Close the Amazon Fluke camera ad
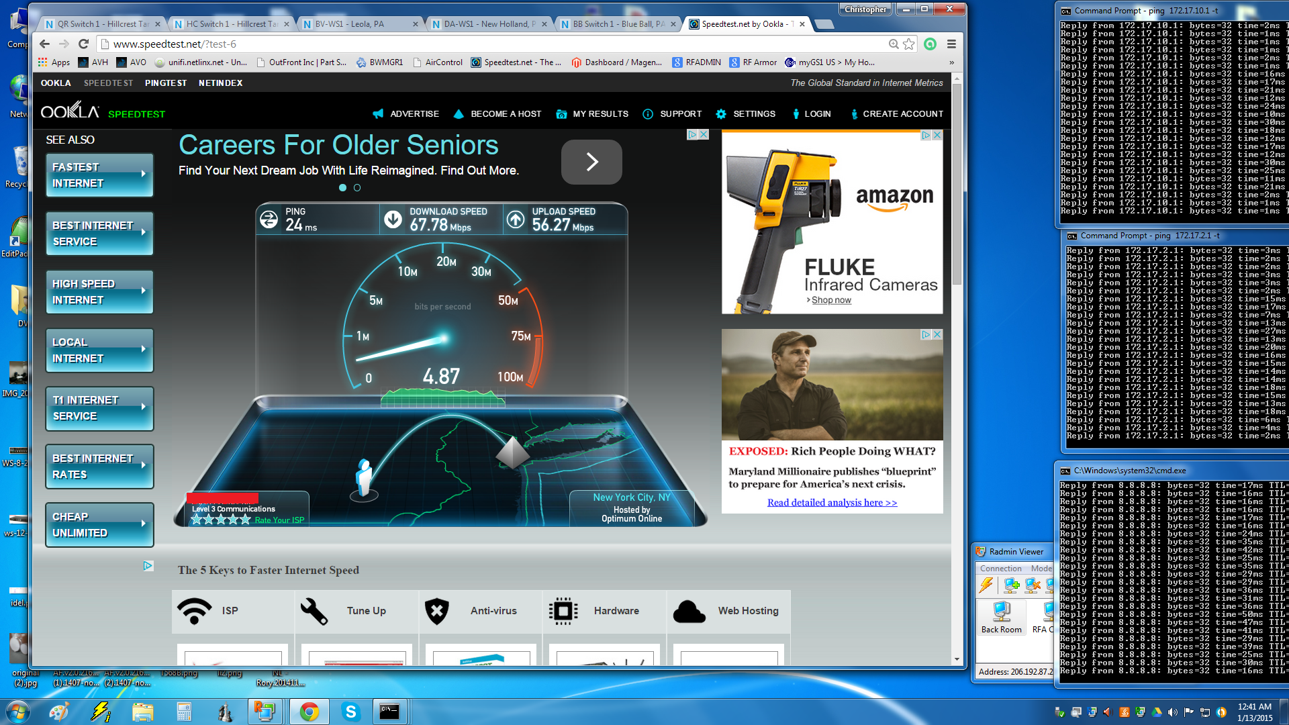 coord(937,135)
